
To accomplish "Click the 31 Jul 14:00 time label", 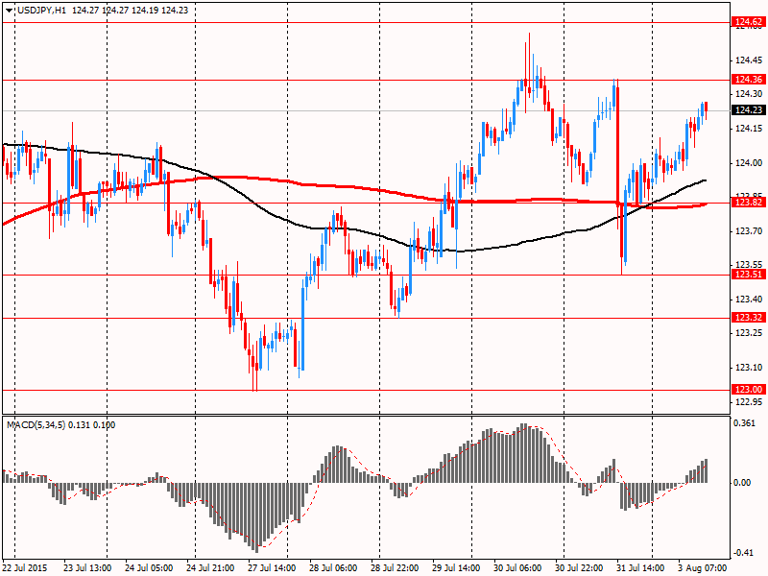I will point(640,568).
